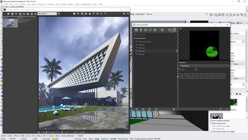Open Render menu in Rhino

tap(71, 4)
